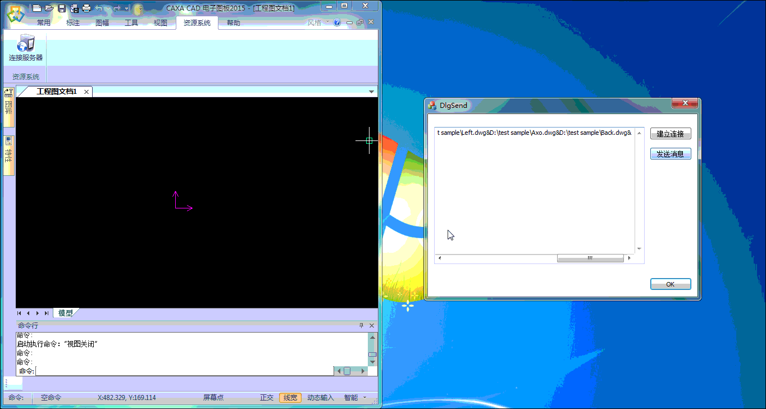
Task: Click the 建立连接 button in DlgSend
Action: click(x=670, y=134)
